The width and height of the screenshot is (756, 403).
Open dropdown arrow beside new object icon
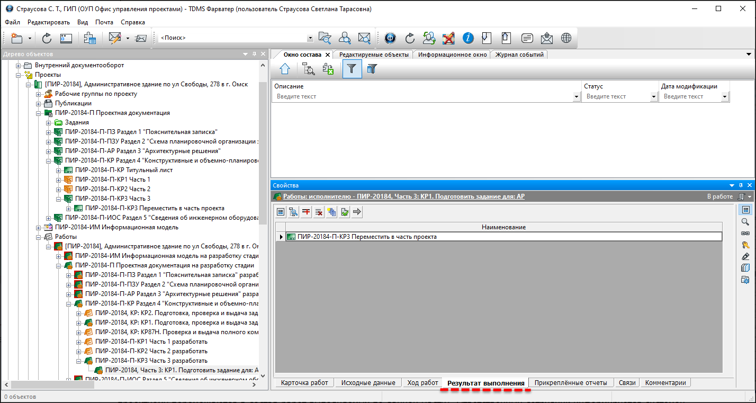[x=30, y=38]
